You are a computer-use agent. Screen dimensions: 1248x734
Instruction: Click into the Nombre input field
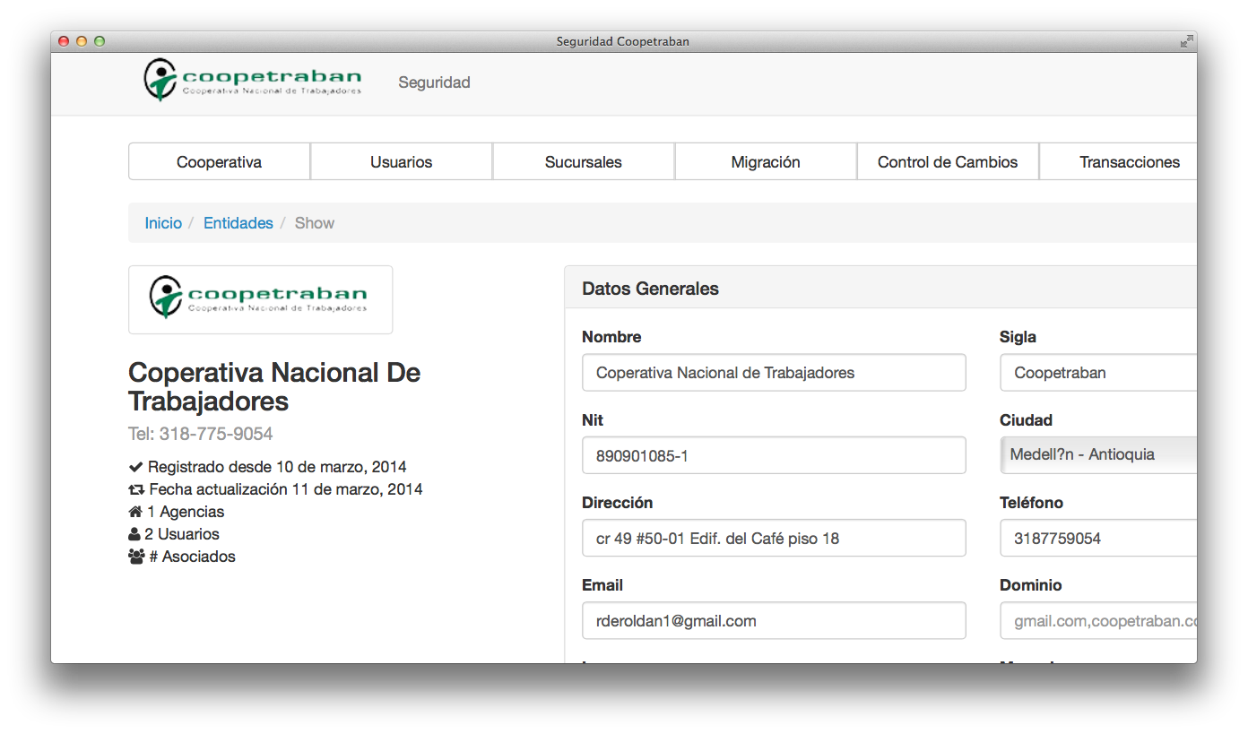774,373
